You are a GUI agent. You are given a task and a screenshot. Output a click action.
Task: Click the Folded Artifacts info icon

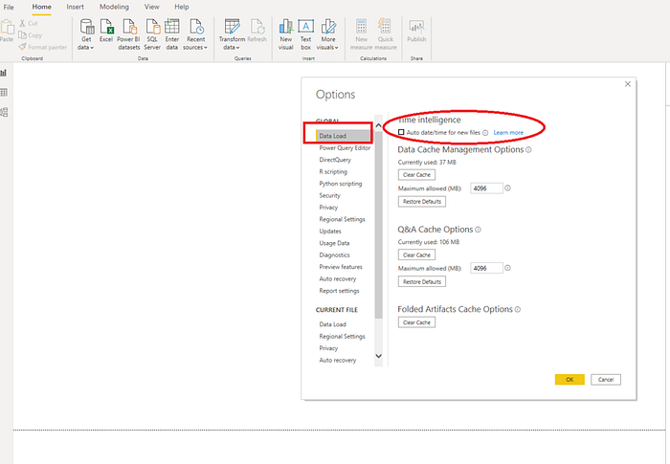pos(518,309)
